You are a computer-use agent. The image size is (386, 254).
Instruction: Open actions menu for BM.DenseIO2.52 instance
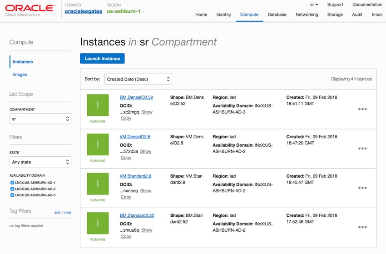click(x=362, y=109)
